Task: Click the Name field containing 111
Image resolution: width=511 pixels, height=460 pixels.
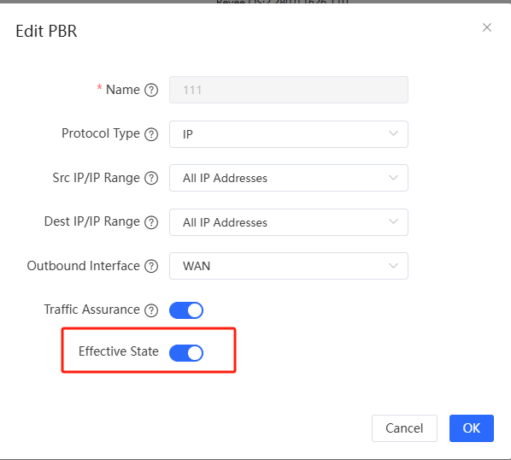Action: pyautogui.click(x=289, y=90)
